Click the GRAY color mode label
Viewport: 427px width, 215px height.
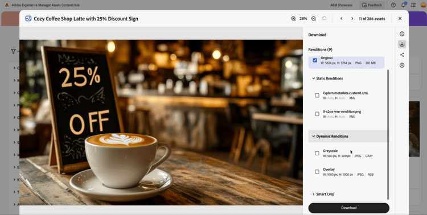[x=369, y=156]
